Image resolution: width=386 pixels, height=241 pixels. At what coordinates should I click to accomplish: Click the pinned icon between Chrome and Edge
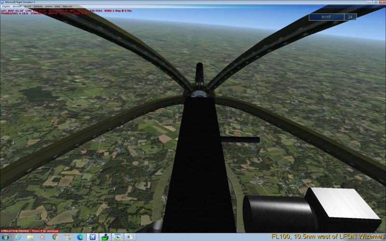pos(68,237)
